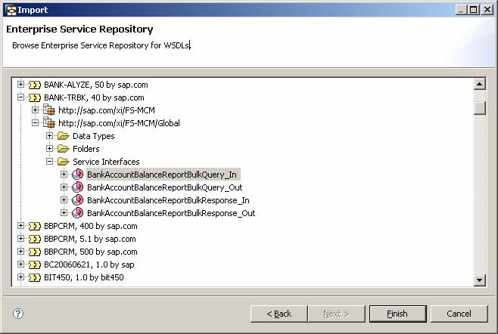Viewport: 498px width, 334px height.
Task: Click the BANK-TRBK software component icon
Action: 34,97
